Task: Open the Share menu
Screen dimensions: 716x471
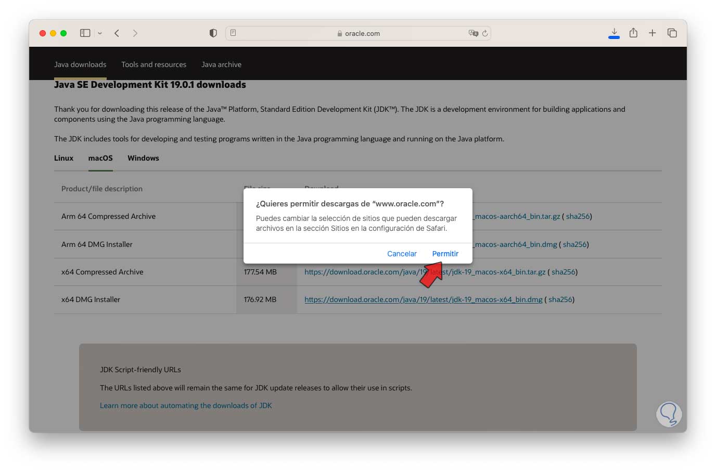Action: coord(633,33)
